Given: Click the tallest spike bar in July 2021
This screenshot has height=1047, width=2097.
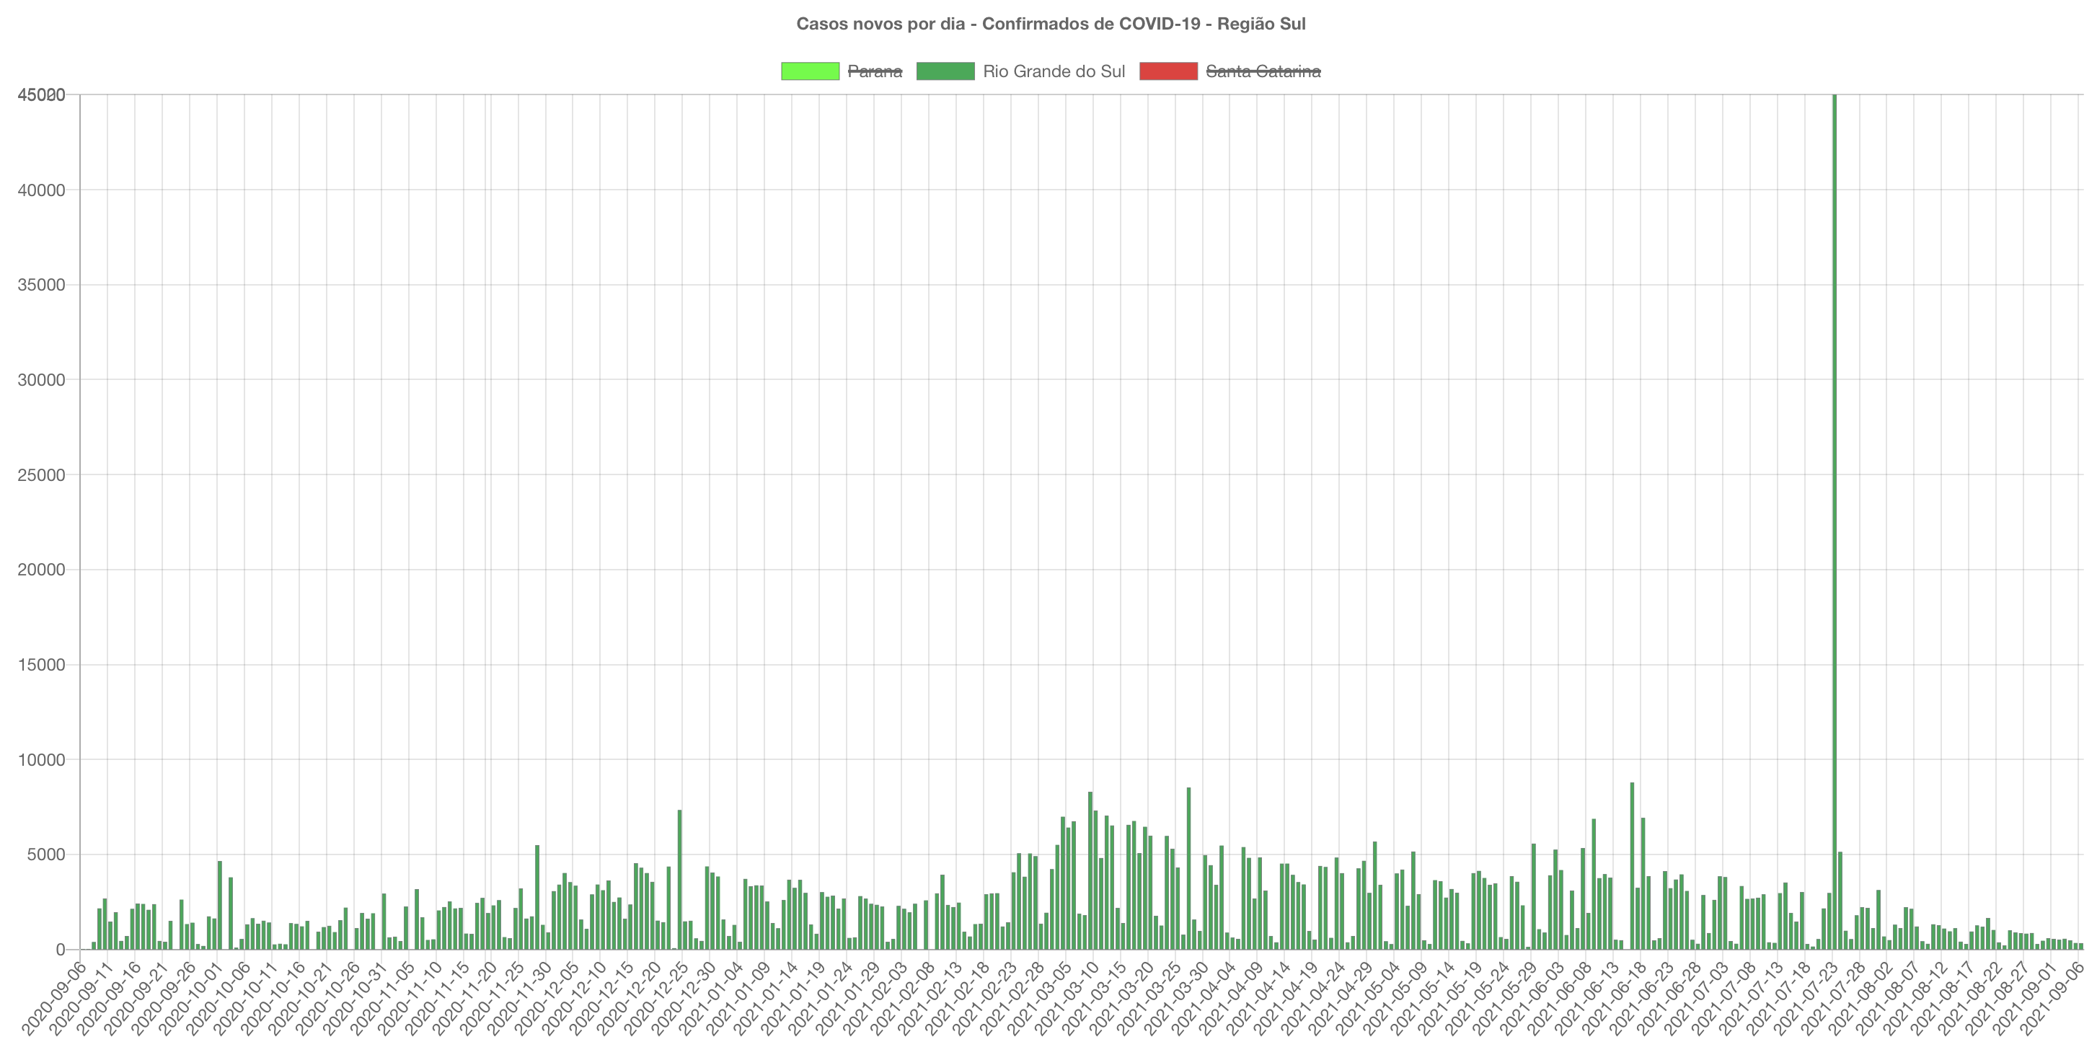Looking at the screenshot, I should click(1834, 521).
